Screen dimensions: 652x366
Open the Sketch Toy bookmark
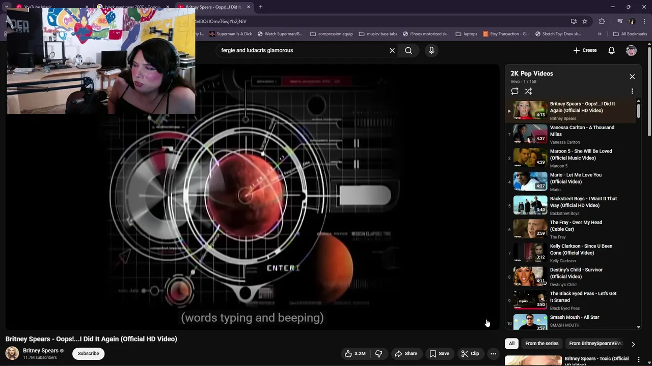pos(558,34)
